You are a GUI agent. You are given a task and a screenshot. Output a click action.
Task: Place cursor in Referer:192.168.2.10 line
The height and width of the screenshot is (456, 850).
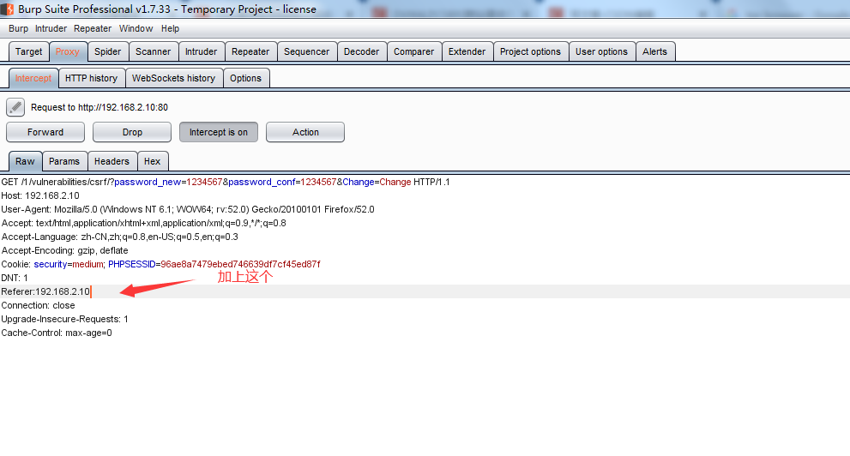pyautogui.click(x=45, y=292)
